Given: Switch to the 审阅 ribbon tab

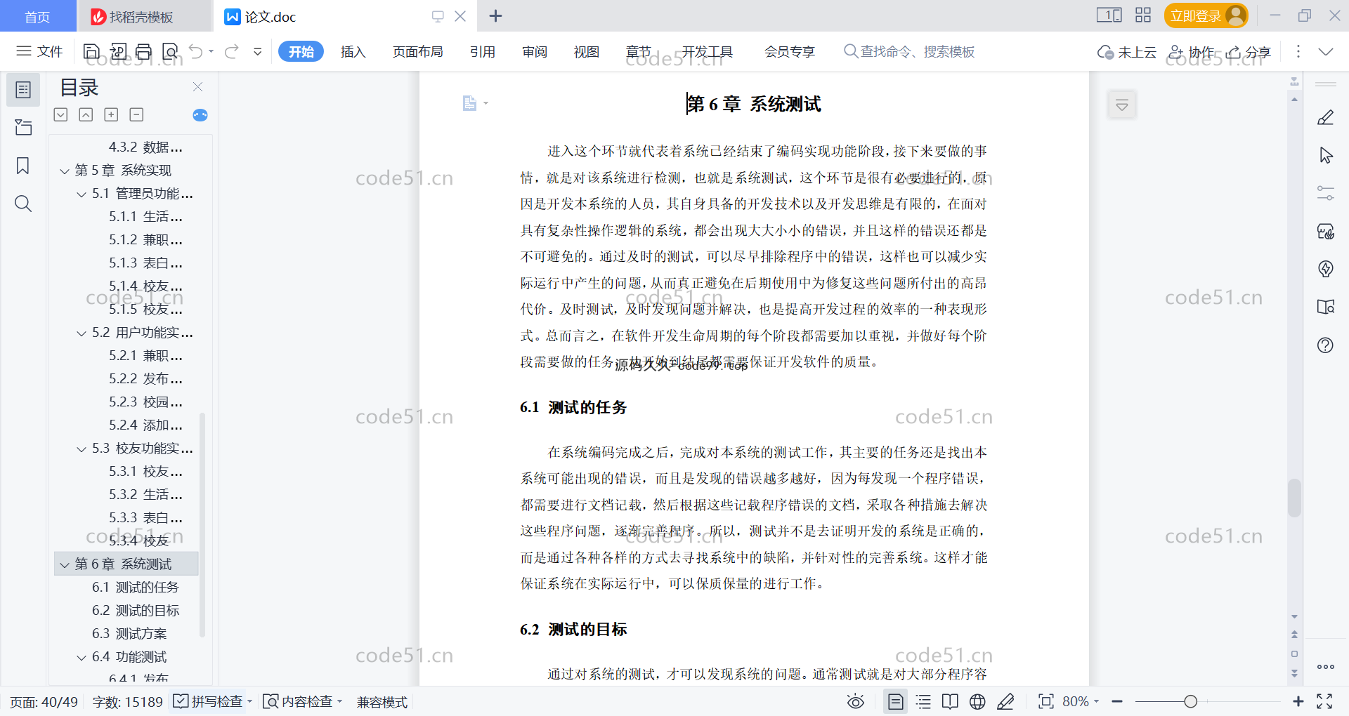Looking at the screenshot, I should 535,51.
